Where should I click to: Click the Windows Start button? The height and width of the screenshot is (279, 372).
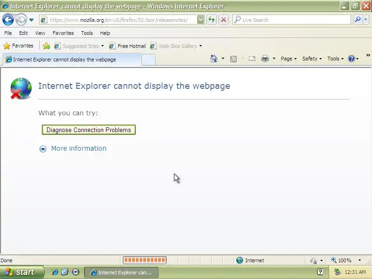[x=22, y=272]
